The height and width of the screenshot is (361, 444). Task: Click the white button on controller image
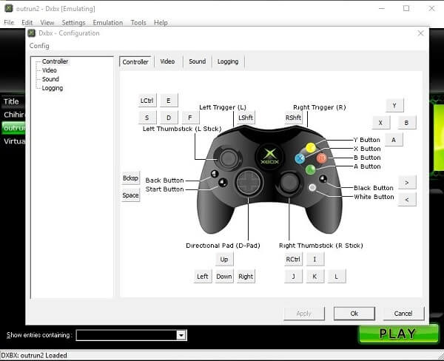click(312, 187)
